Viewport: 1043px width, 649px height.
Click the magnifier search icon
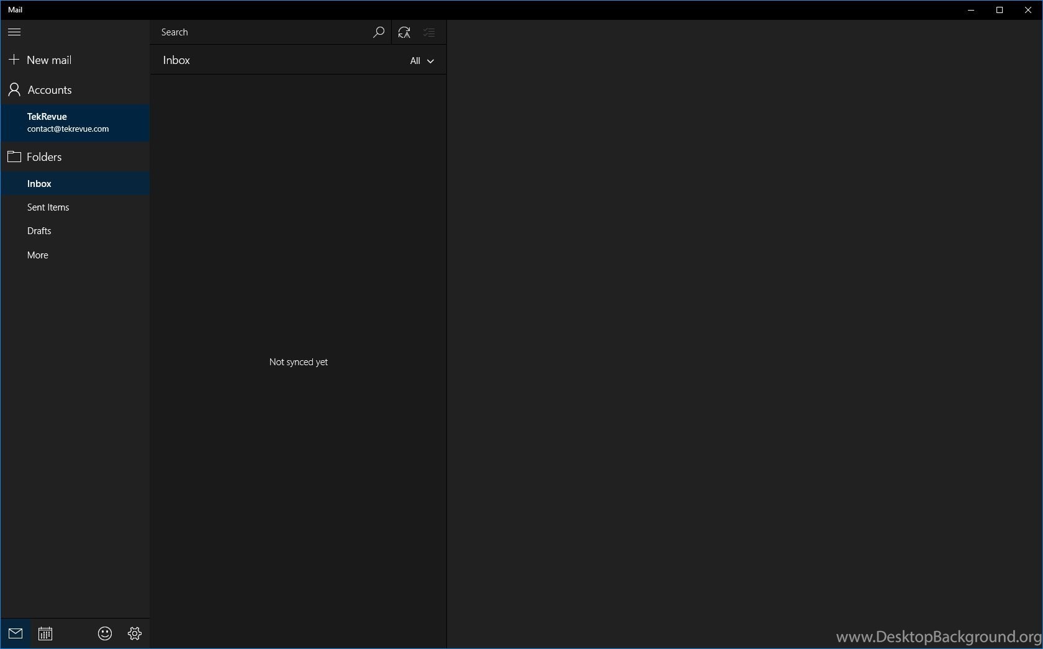click(x=379, y=32)
